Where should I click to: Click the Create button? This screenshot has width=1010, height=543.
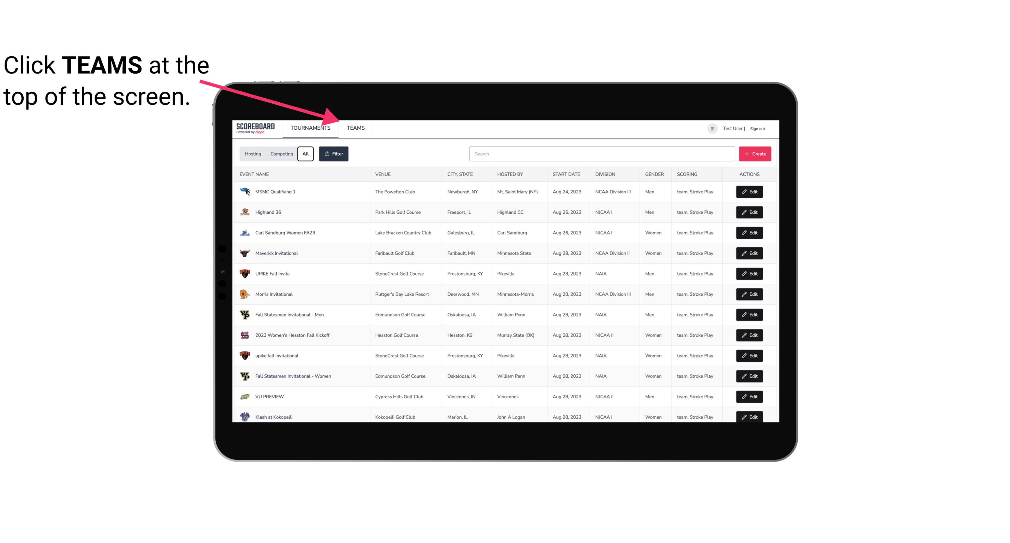pyautogui.click(x=755, y=153)
